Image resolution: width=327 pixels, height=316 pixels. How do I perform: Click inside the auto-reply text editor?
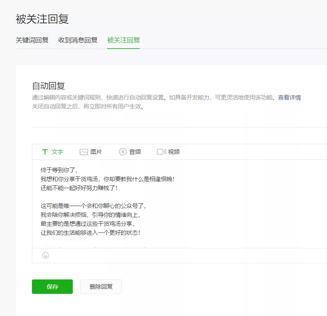156,202
